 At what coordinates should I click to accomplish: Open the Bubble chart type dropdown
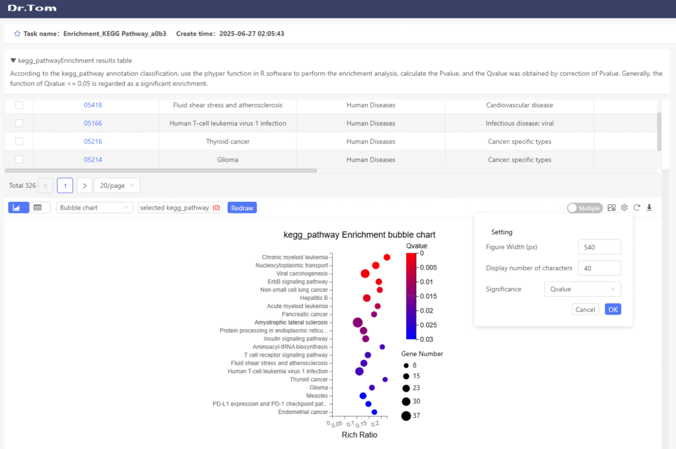[x=94, y=208]
